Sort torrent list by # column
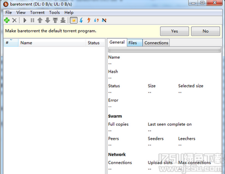225x174 pixels. point(11,43)
